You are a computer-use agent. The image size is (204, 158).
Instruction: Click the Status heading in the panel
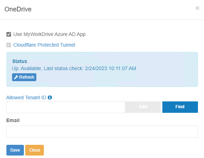coord(20,61)
